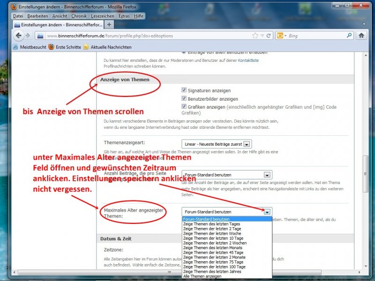Disable the Grafiken anzeigen checkbox
This screenshot has height=281, width=375.
point(184,107)
